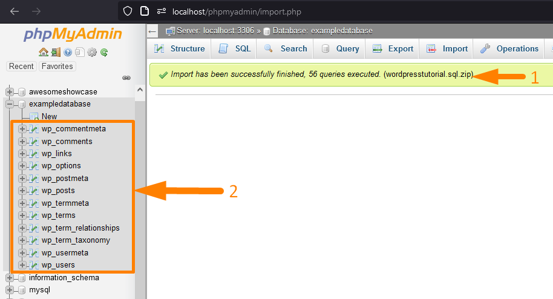553x299 pixels.
Task: Expand the information_schema database node
Action: click(10, 278)
